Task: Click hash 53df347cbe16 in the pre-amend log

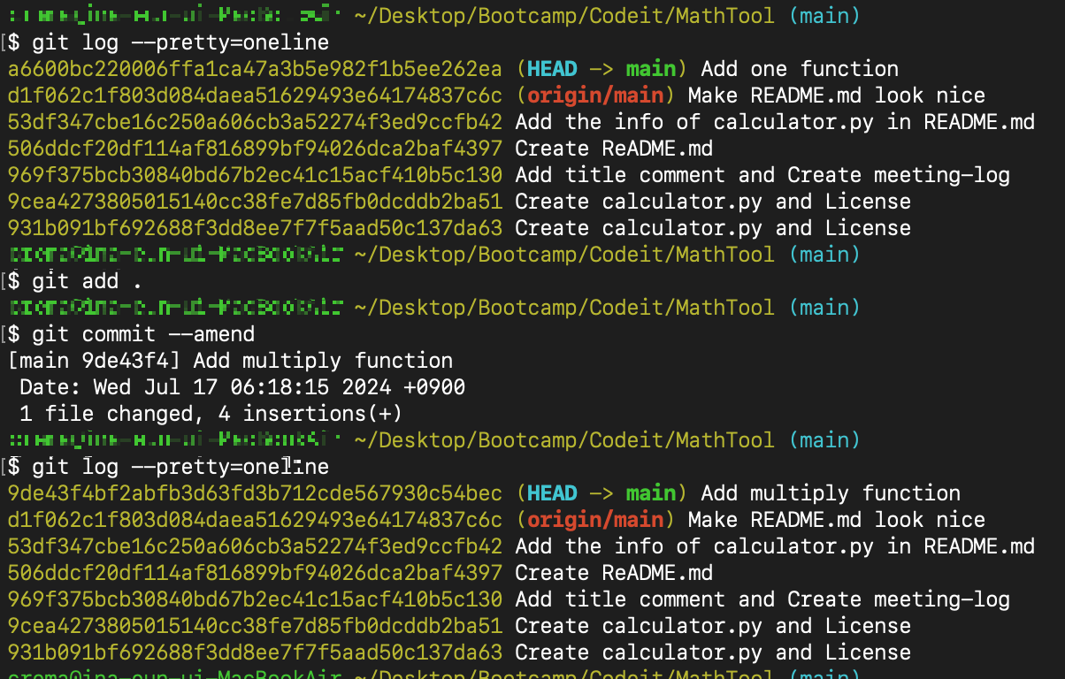Action: 255,122
